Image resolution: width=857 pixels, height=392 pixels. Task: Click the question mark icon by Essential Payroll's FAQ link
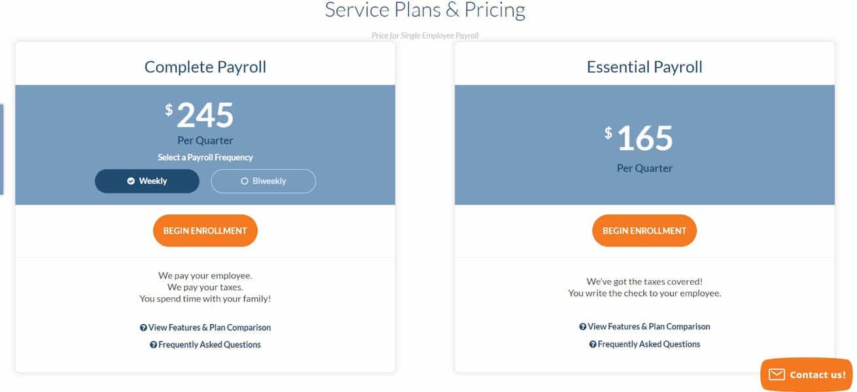coord(593,343)
